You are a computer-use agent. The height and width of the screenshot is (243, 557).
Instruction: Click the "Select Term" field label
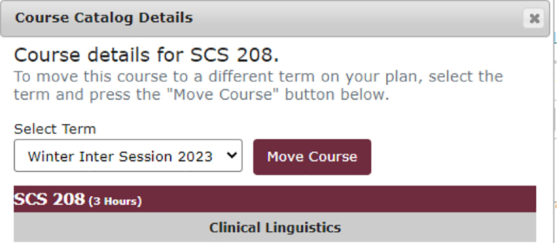[x=55, y=129]
